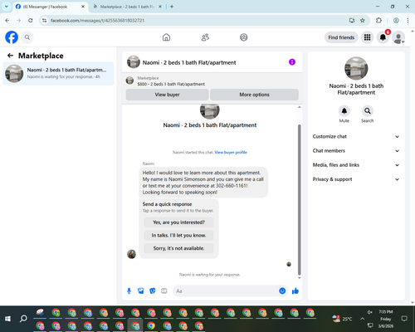Click the muted volume tray icon
Screen dimensions: 415x332
pyautogui.click(x=370, y=312)
